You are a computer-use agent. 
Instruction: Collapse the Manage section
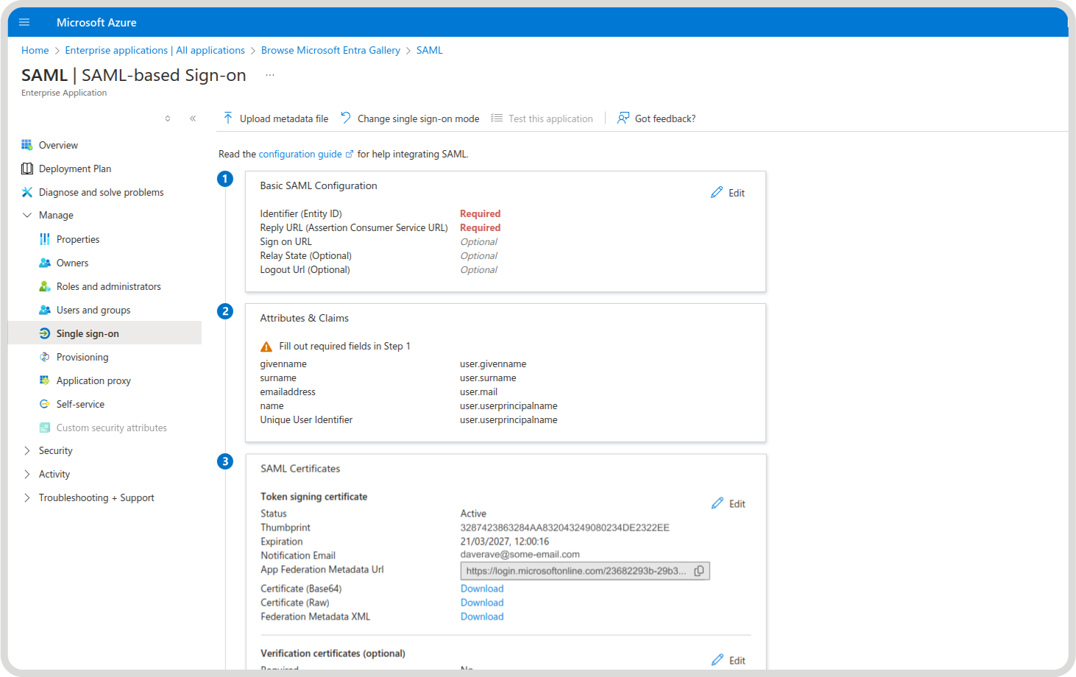click(27, 215)
